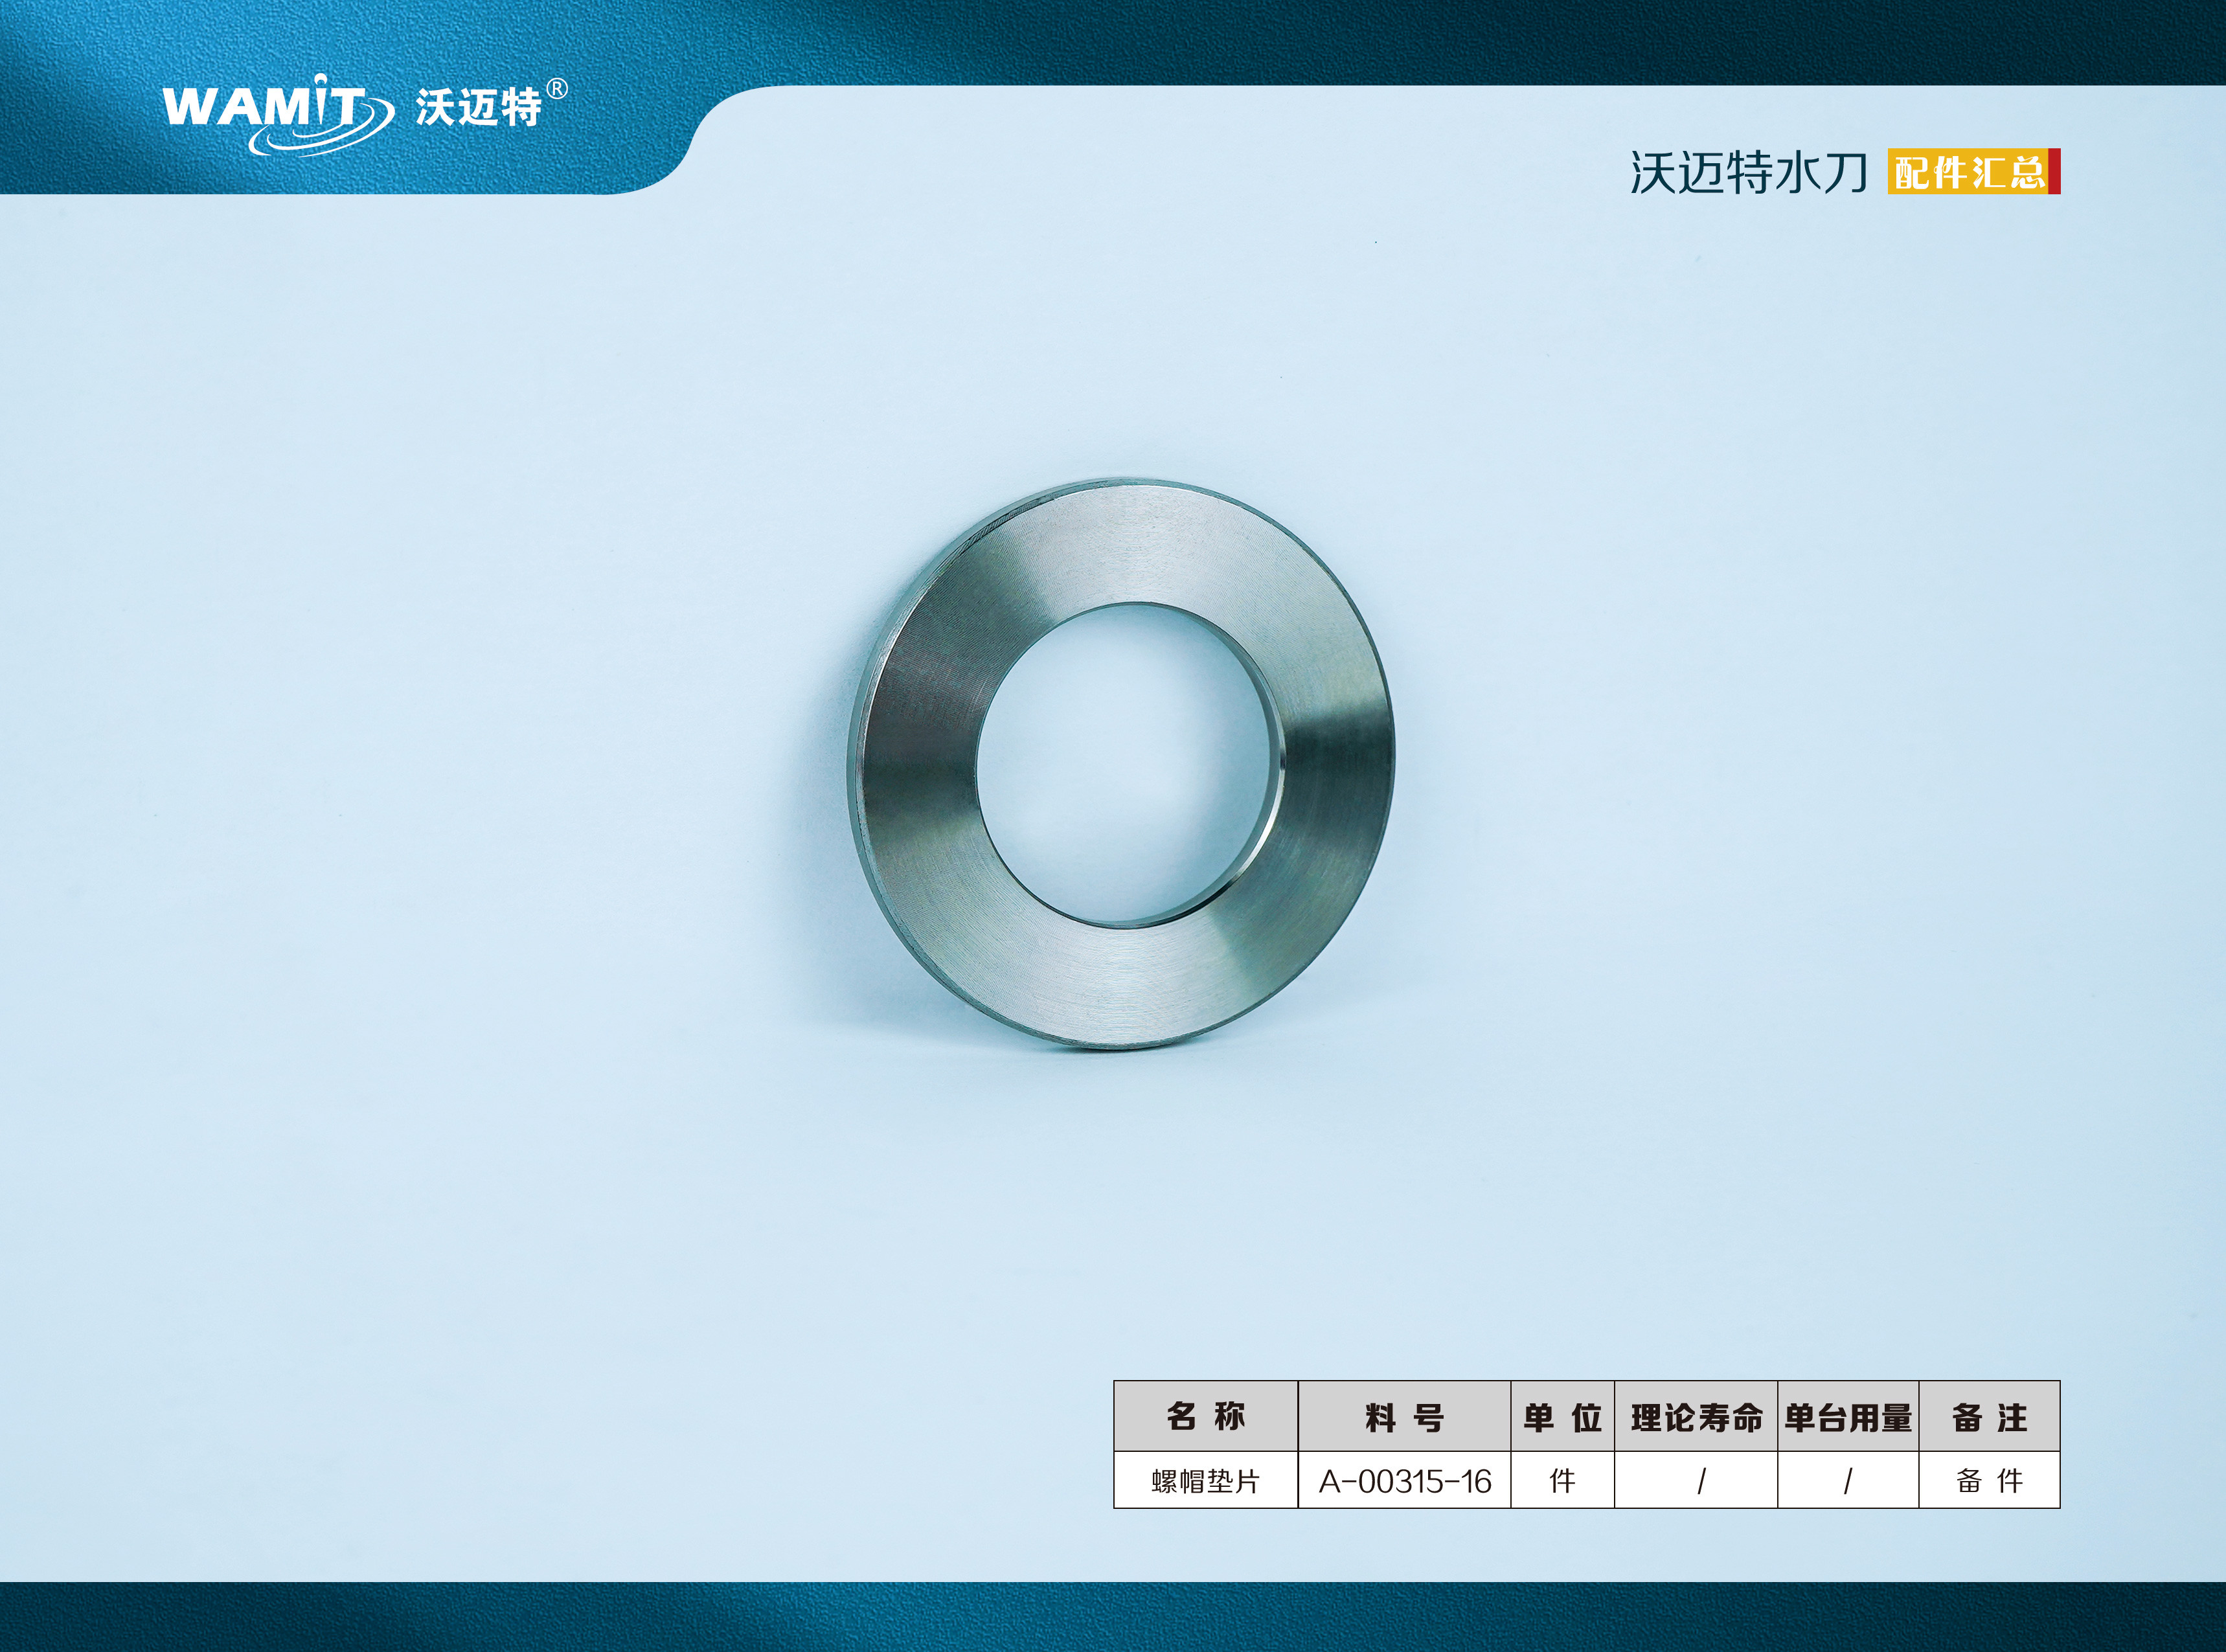Viewport: 2226px width, 1652px height.
Task: Click the slash under 理论寿命
Action: pyautogui.click(x=1701, y=1481)
